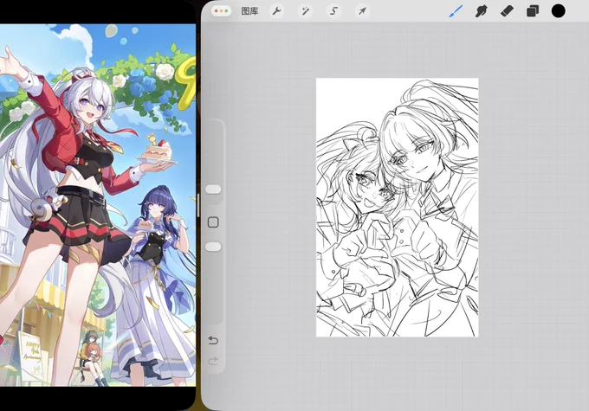Tap the split view divider handle

[x=198, y=205]
